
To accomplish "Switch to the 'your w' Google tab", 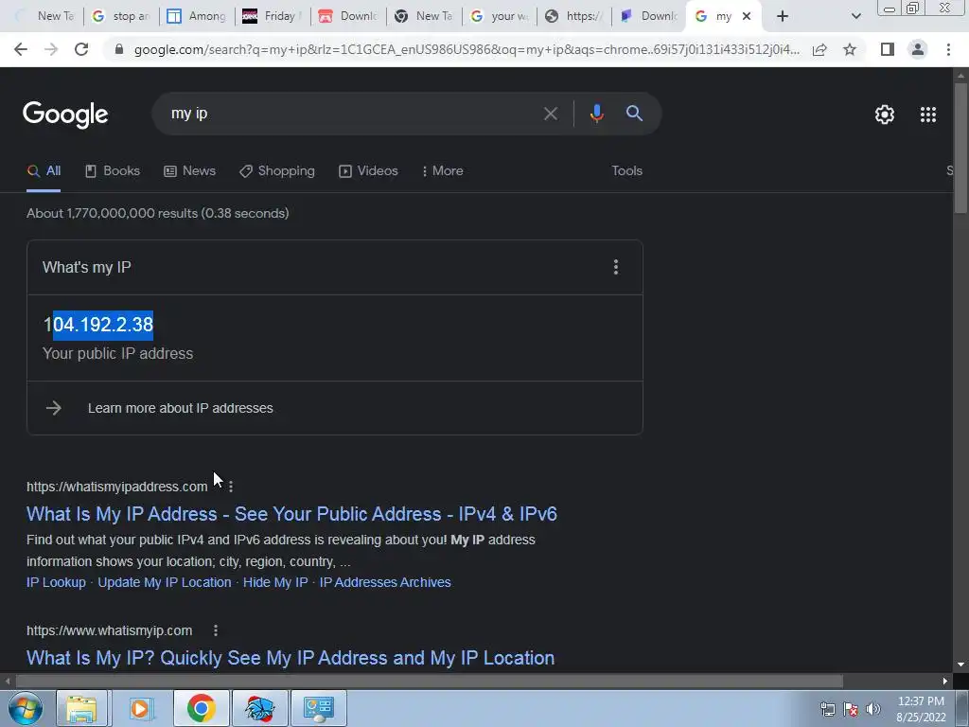I will click(x=500, y=16).
